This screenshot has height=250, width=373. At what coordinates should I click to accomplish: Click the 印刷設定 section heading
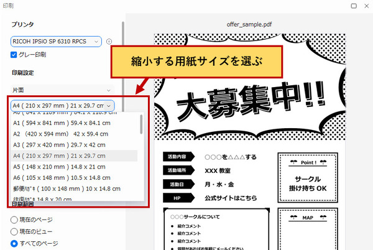(x=23, y=73)
